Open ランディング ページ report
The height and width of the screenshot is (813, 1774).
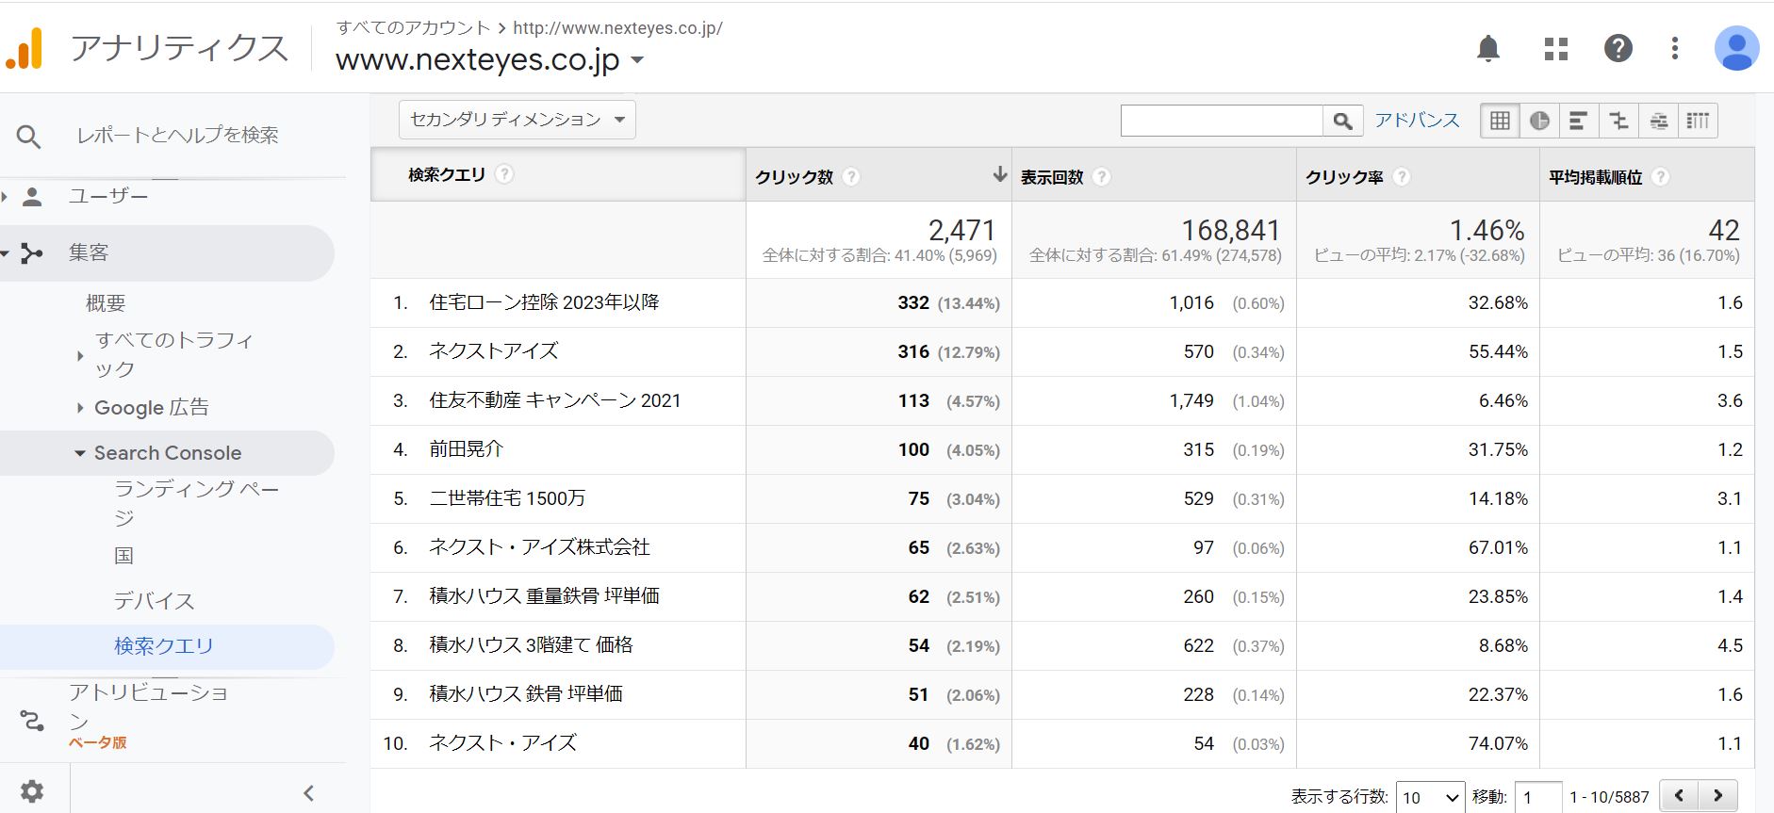(196, 503)
